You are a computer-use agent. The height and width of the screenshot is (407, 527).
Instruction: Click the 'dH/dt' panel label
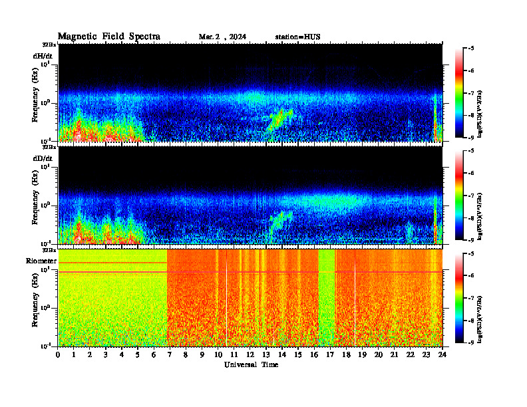click(43, 55)
